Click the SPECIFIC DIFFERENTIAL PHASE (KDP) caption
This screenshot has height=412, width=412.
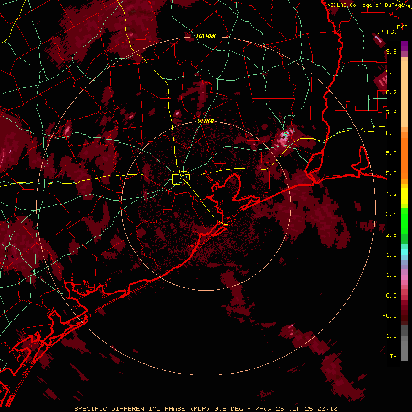pyautogui.click(x=141, y=409)
